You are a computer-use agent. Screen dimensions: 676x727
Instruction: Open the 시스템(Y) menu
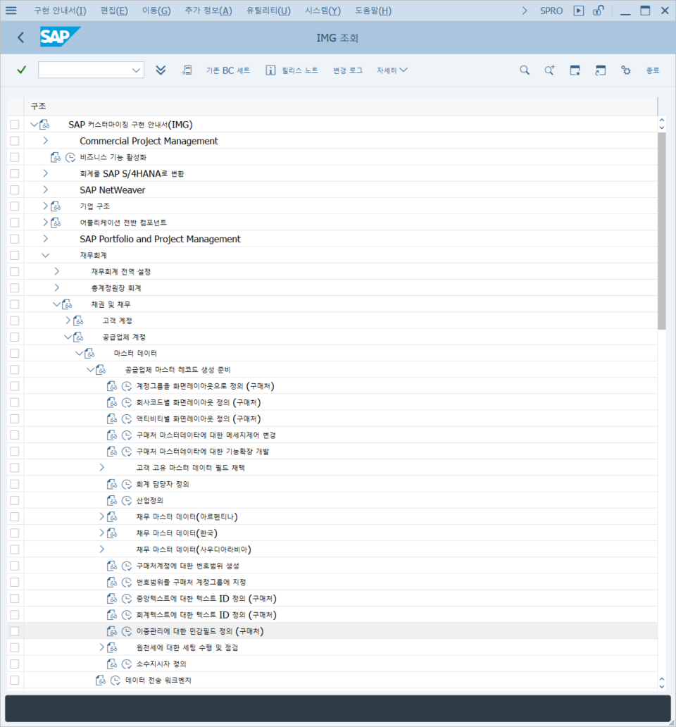[323, 11]
